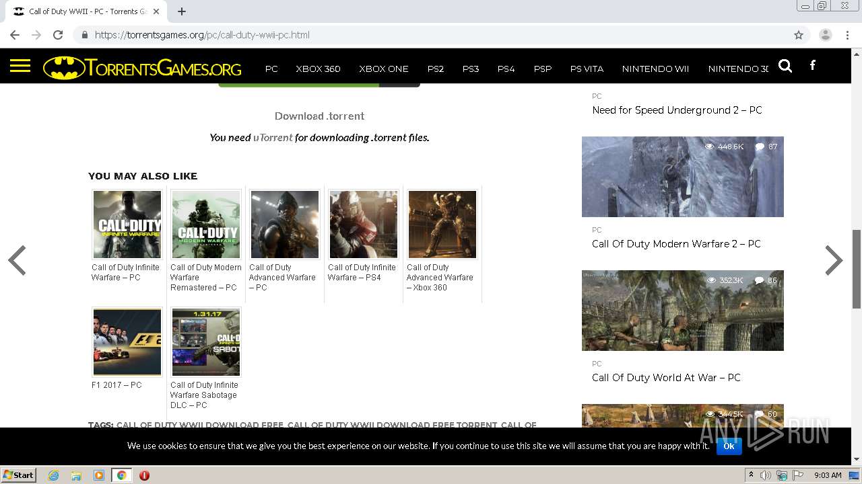Click the TorrentsGames.org batman logo

[142, 68]
